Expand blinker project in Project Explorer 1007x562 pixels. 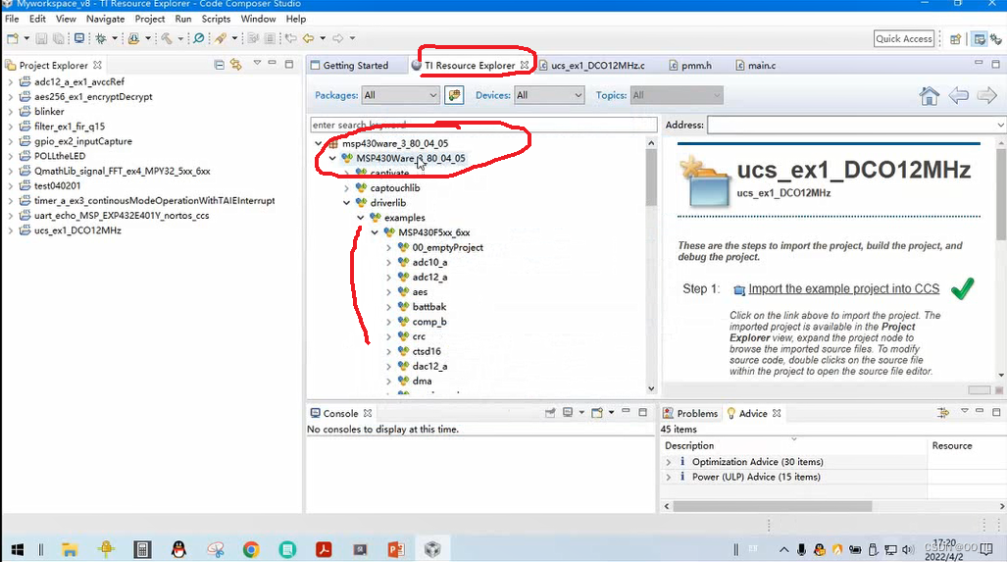pos(10,112)
